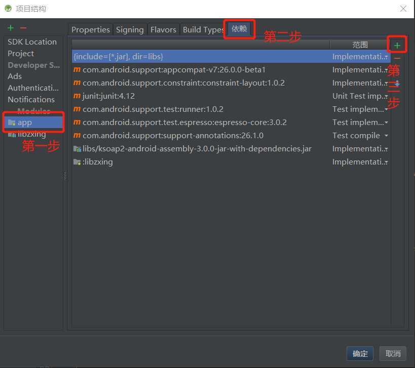Remove the selected dependency via the red minus
415x368 pixels.
coord(397,58)
